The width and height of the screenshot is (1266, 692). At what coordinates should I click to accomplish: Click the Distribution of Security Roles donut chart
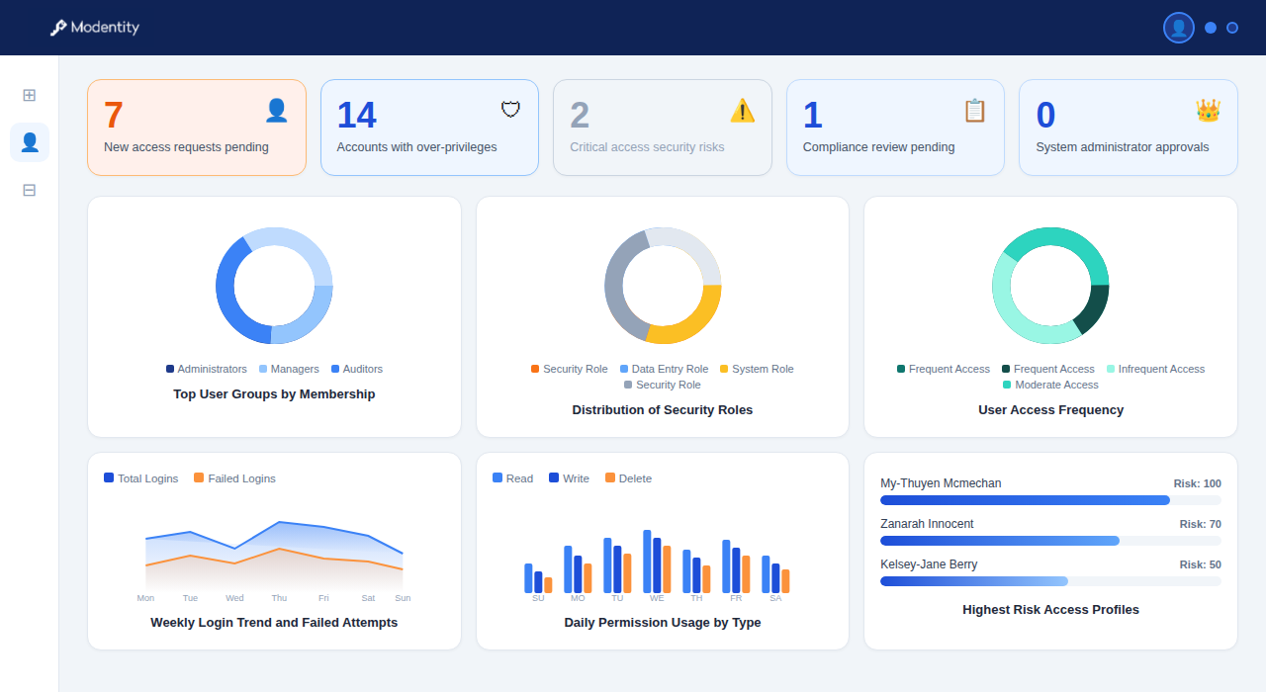click(x=663, y=286)
